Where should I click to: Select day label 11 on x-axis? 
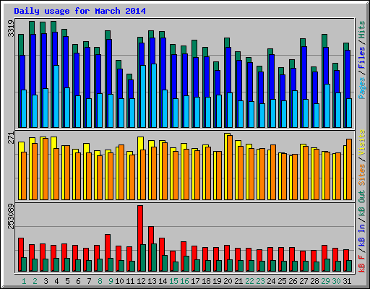[130, 281]
